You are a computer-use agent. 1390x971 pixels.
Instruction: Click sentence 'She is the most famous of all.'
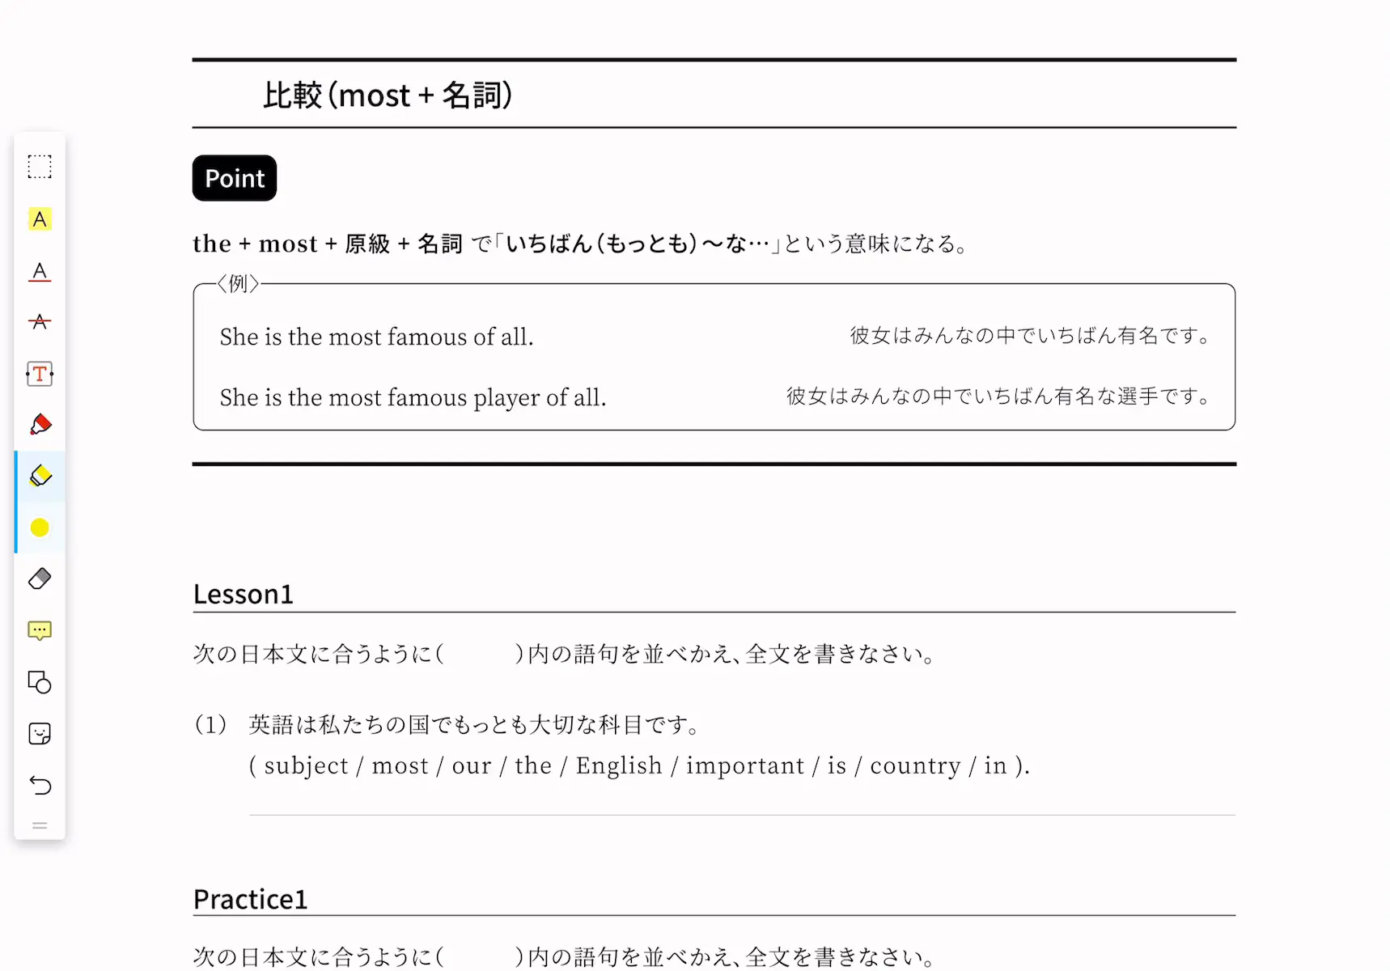377,337
